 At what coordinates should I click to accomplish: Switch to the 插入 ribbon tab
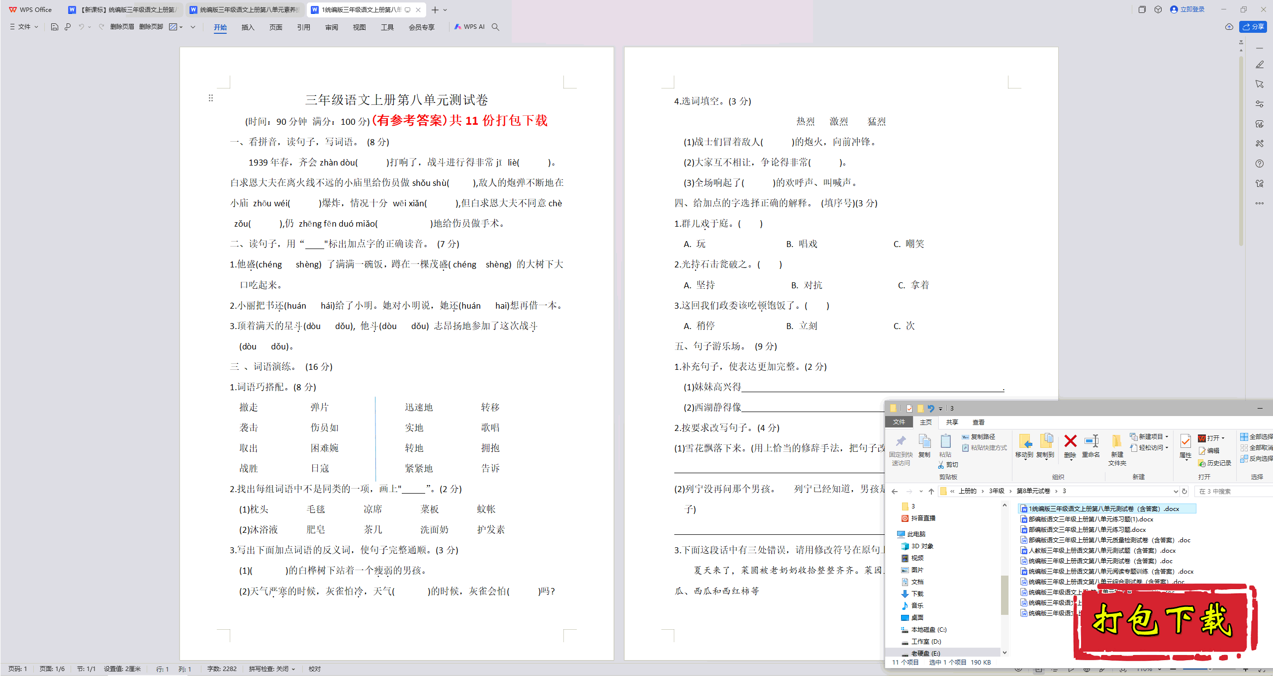point(248,27)
